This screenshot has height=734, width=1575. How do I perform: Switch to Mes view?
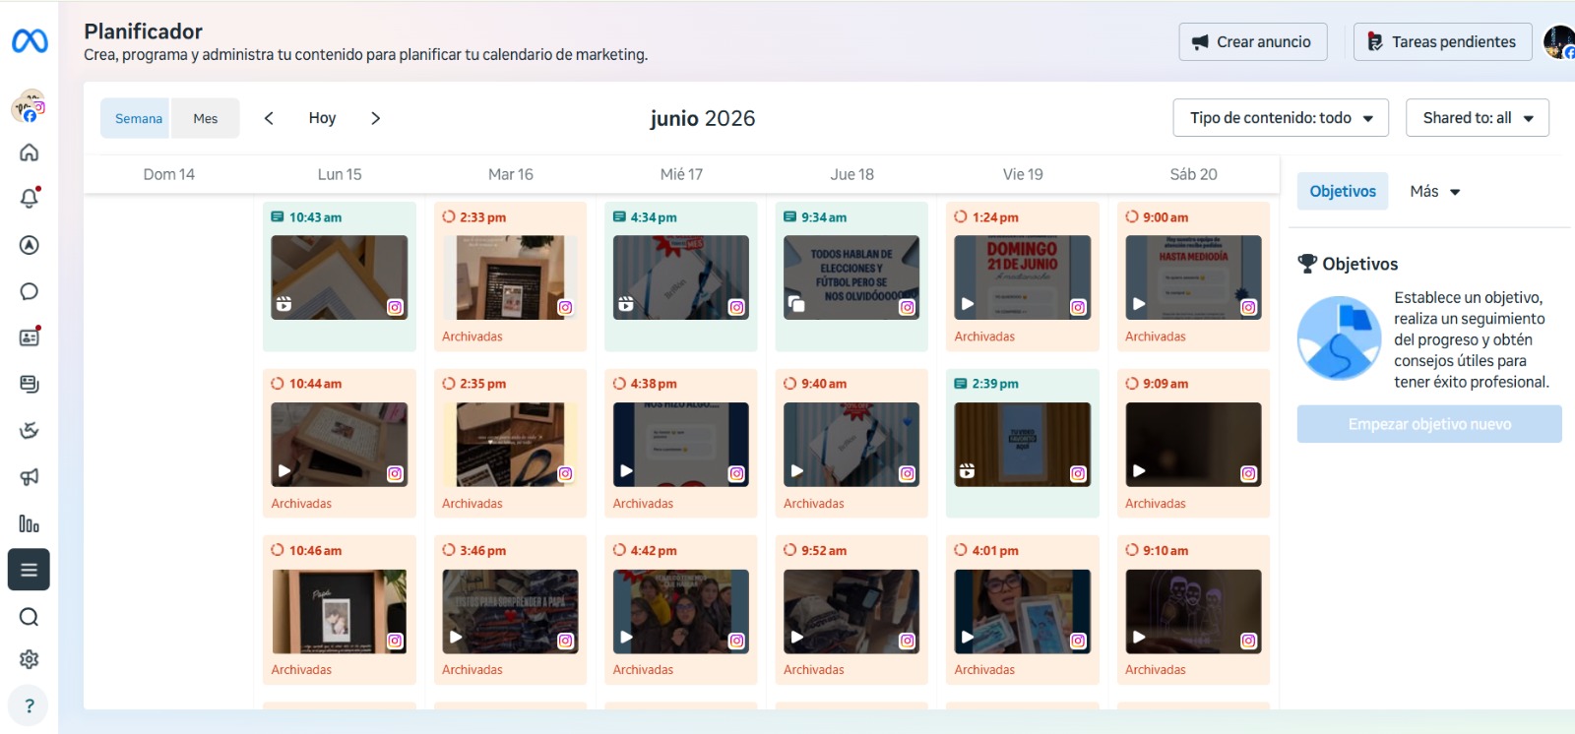pos(205,118)
